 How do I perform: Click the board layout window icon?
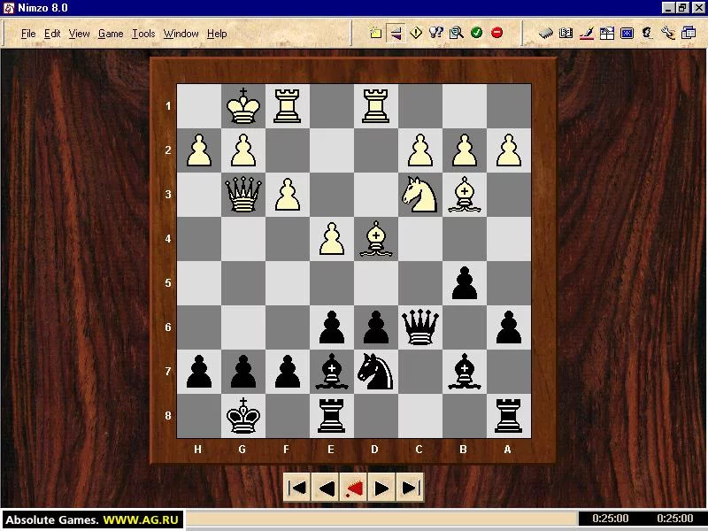(x=607, y=33)
